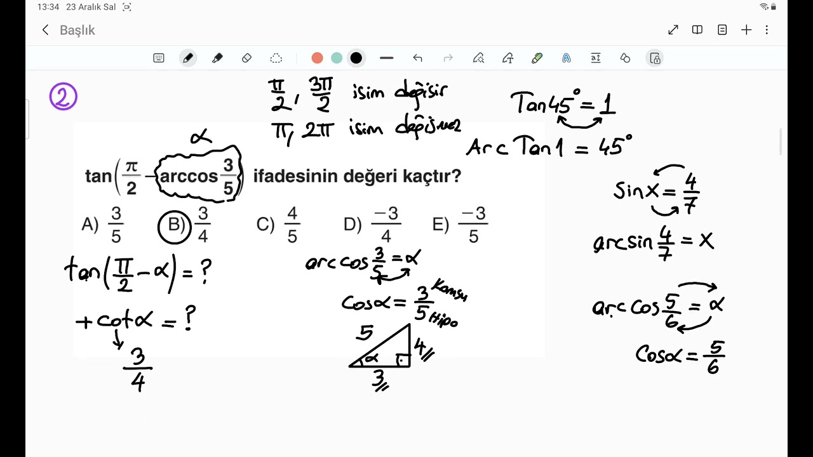
Task: Open the page list view
Action: [x=722, y=30]
